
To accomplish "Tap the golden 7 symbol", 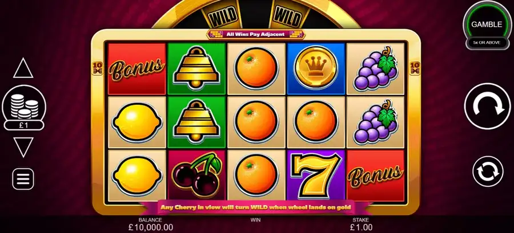I will [316, 175].
